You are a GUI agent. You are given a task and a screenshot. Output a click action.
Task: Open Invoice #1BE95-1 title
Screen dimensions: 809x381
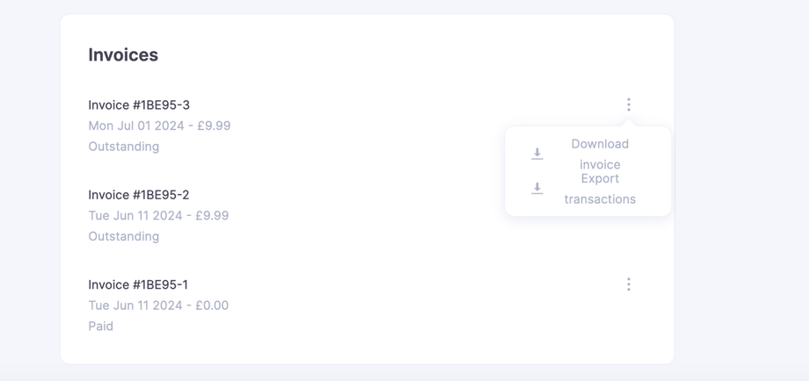tap(138, 284)
